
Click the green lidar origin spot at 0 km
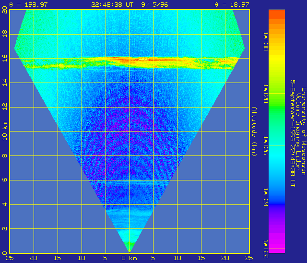click(129, 246)
